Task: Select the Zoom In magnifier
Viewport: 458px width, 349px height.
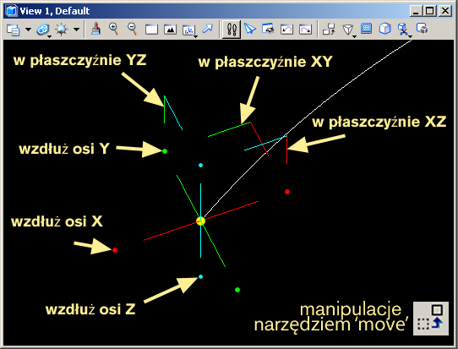Action: (x=113, y=30)
